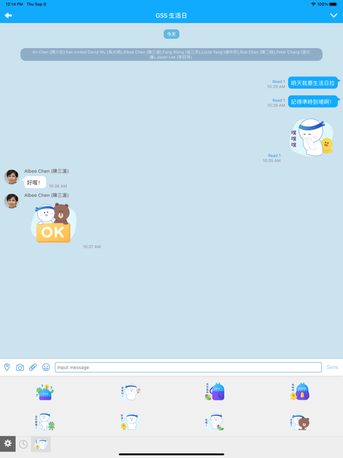Pick the white character holding duck sticker
The height and width of the screenshot is (458, 343).
130,422
